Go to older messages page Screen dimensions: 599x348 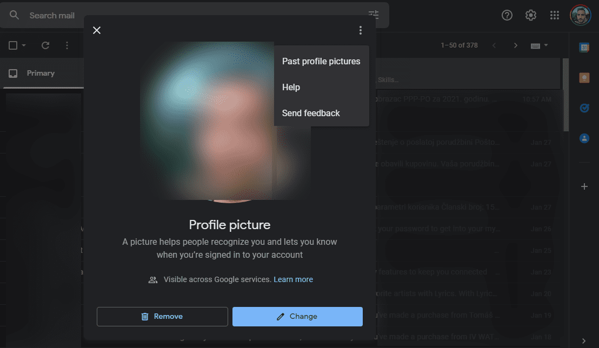coord(515,45)
